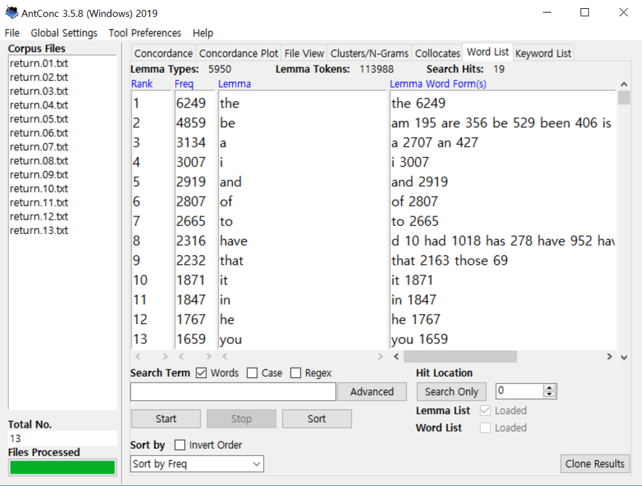Select return.02.txt in Corpus Files

[39, 77]
